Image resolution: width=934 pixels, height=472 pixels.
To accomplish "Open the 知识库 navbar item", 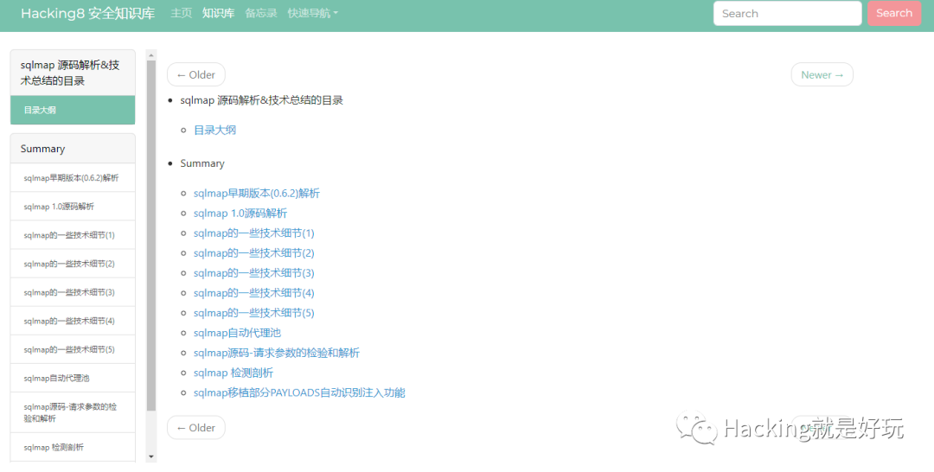I will point(218,13).
